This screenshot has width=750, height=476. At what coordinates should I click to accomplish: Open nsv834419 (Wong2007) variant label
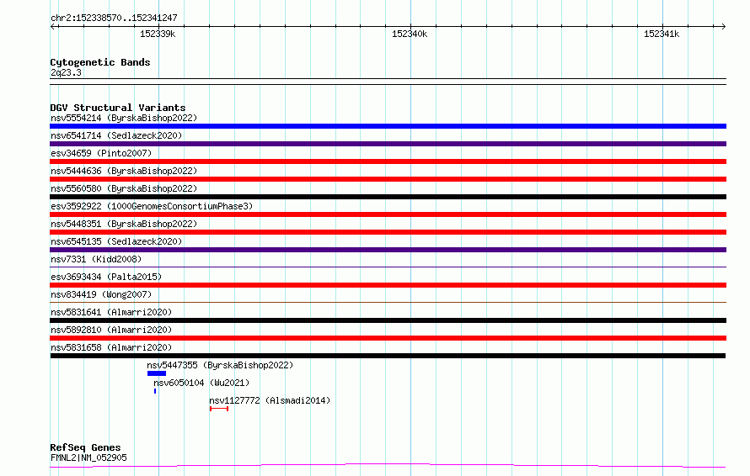pos(101,294)
